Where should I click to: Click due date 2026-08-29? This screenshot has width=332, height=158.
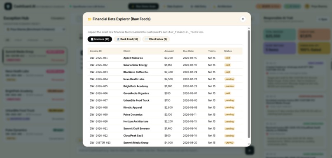(190, 86)
